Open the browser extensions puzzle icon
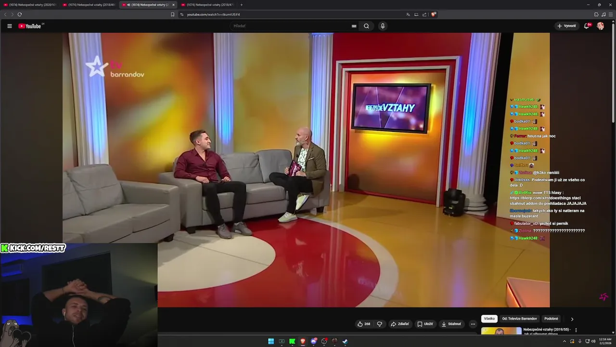 (x=596, y=14)
